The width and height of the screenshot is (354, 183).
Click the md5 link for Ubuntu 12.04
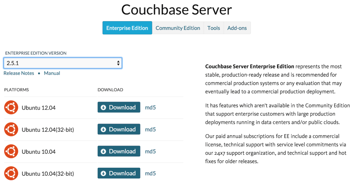(150, 107)
